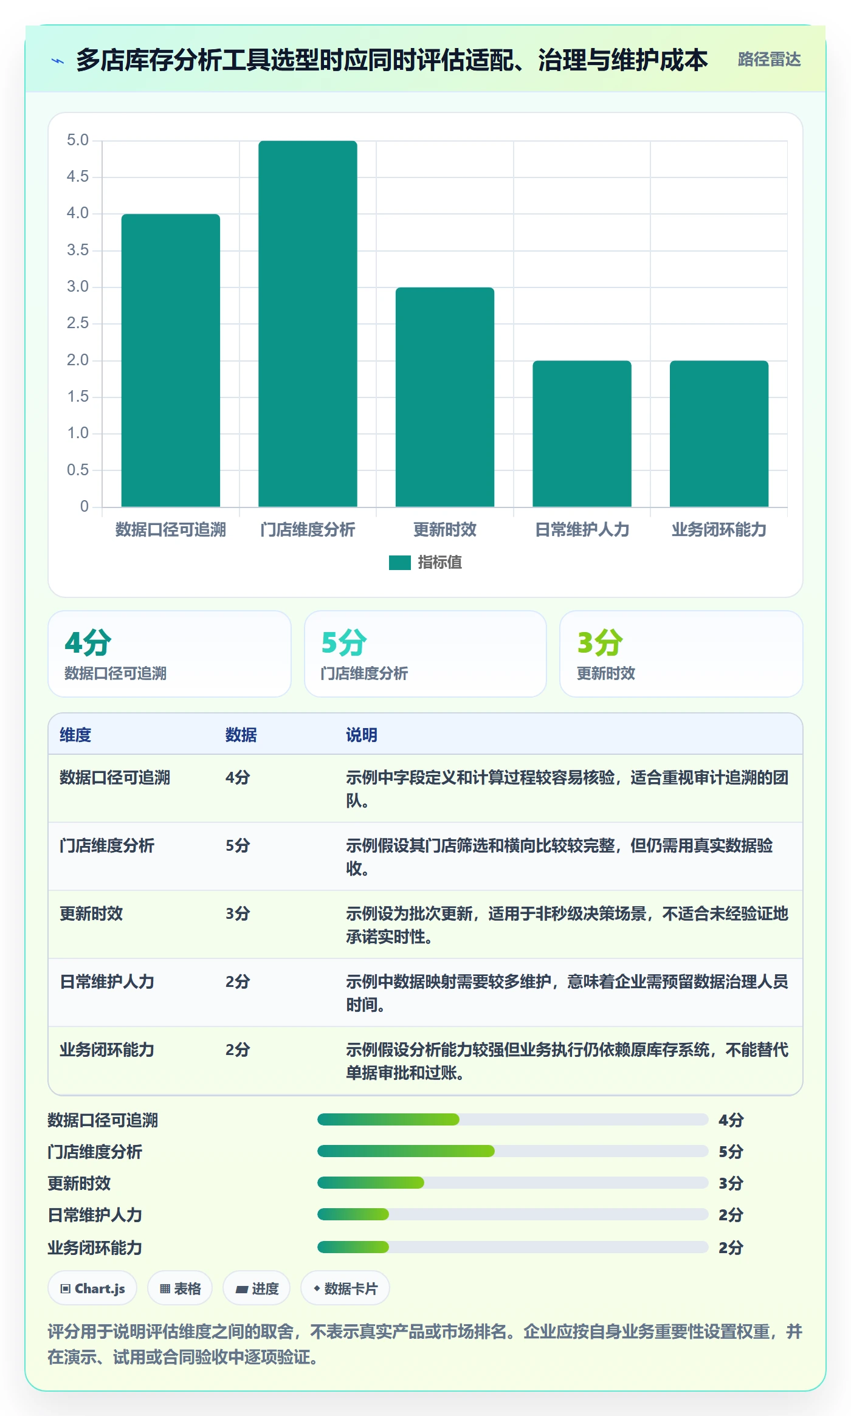851x1416 pixels.
Task: Click the bar icon in 进度 chip
Action: pos(242,1289)
